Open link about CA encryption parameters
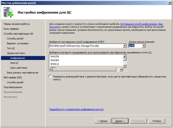 [76, 110]
